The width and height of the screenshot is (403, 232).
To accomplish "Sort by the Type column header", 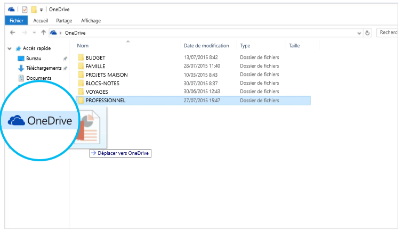I will (x=245, y=46).
